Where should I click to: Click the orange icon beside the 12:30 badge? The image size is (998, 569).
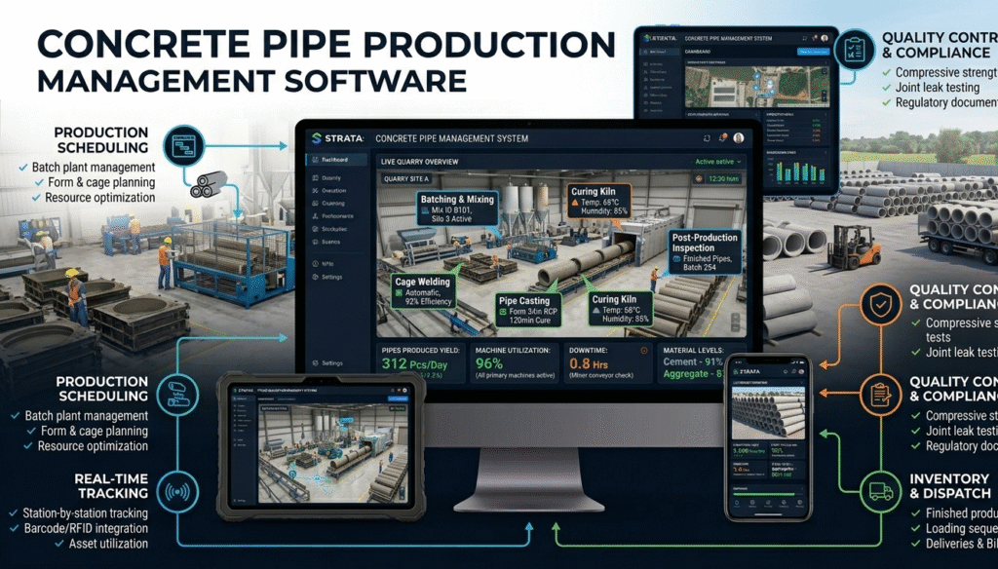(699, 179)
